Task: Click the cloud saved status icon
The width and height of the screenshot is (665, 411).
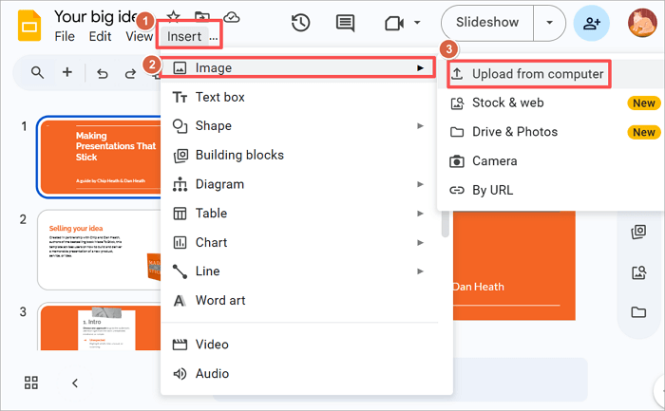Action: coord(232,17)
